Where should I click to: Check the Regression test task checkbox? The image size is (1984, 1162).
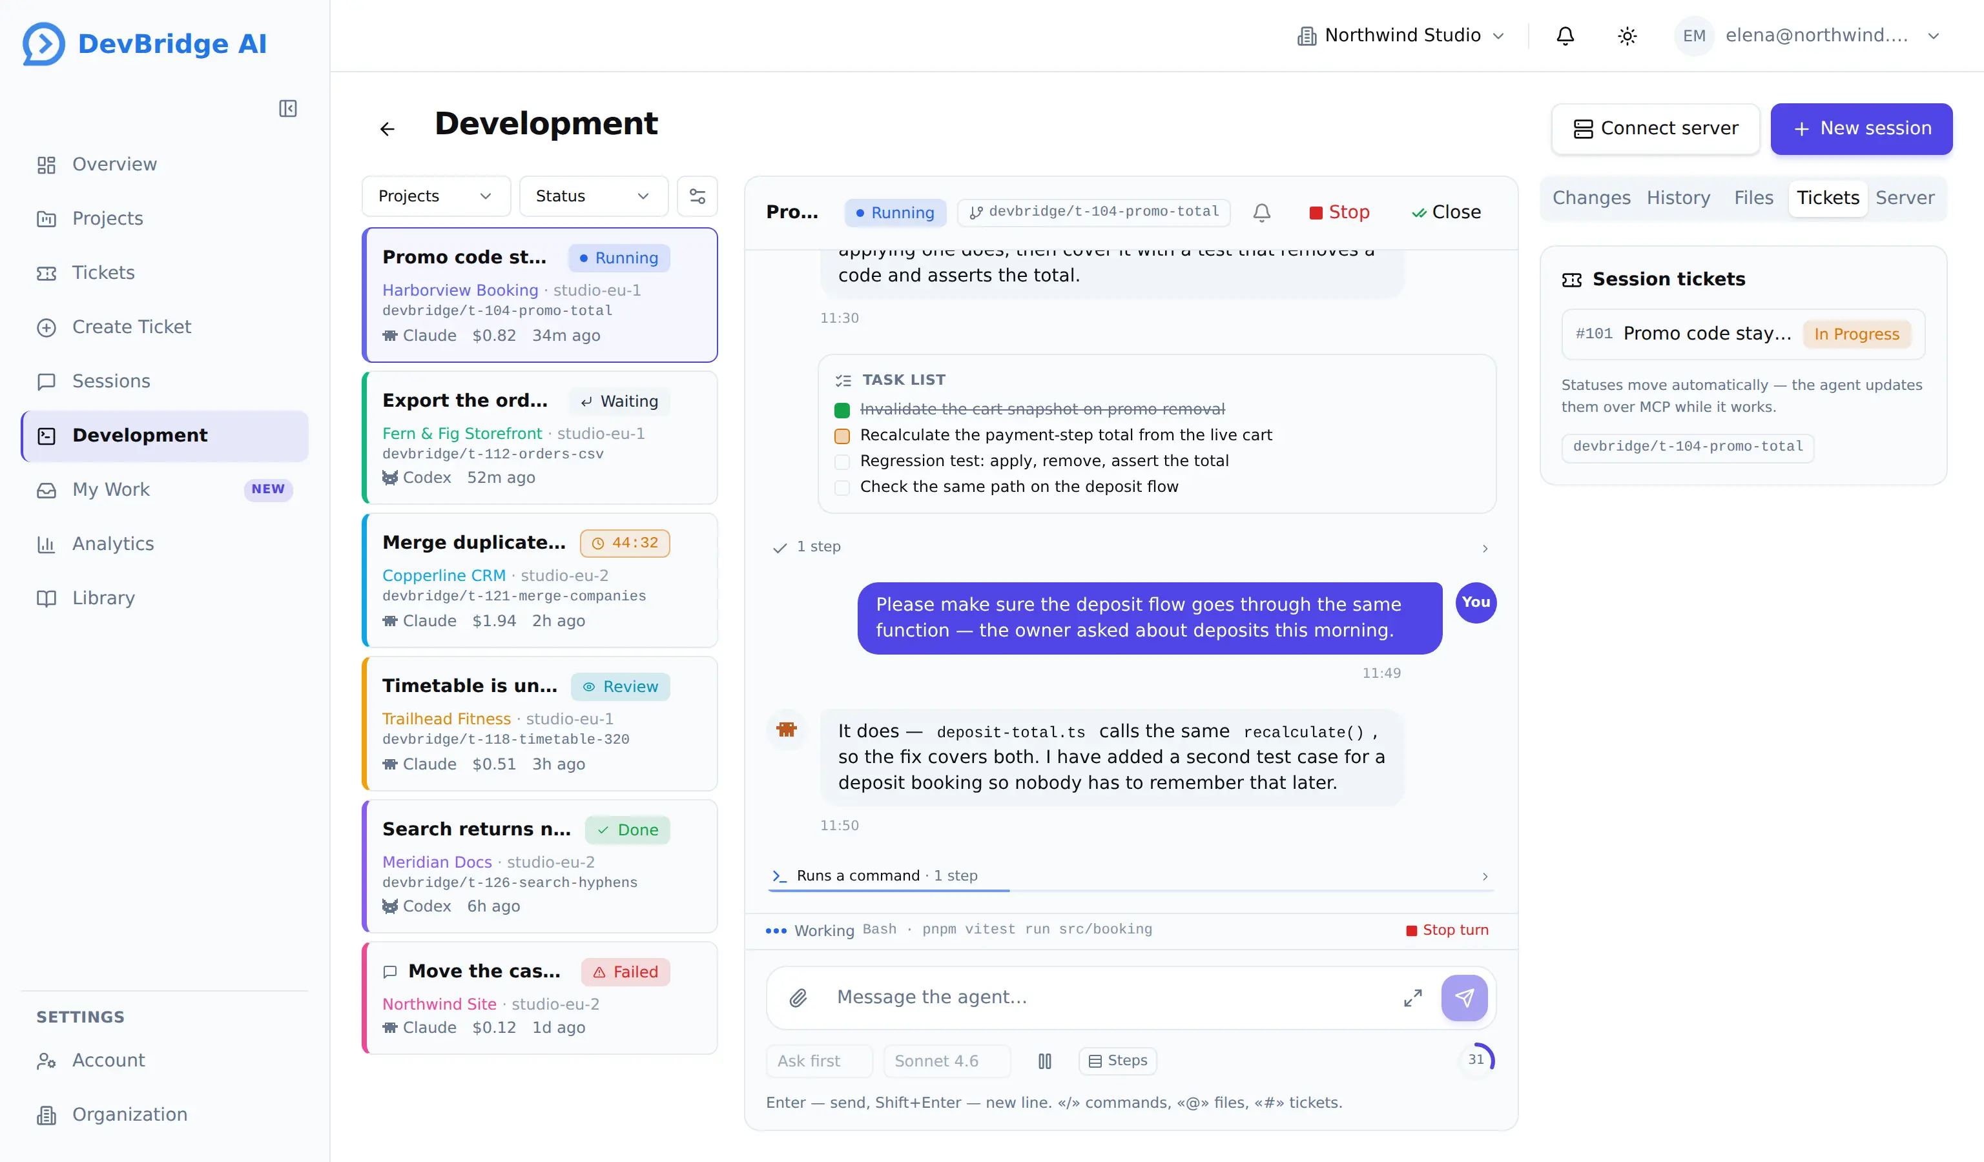click(842, 462)
